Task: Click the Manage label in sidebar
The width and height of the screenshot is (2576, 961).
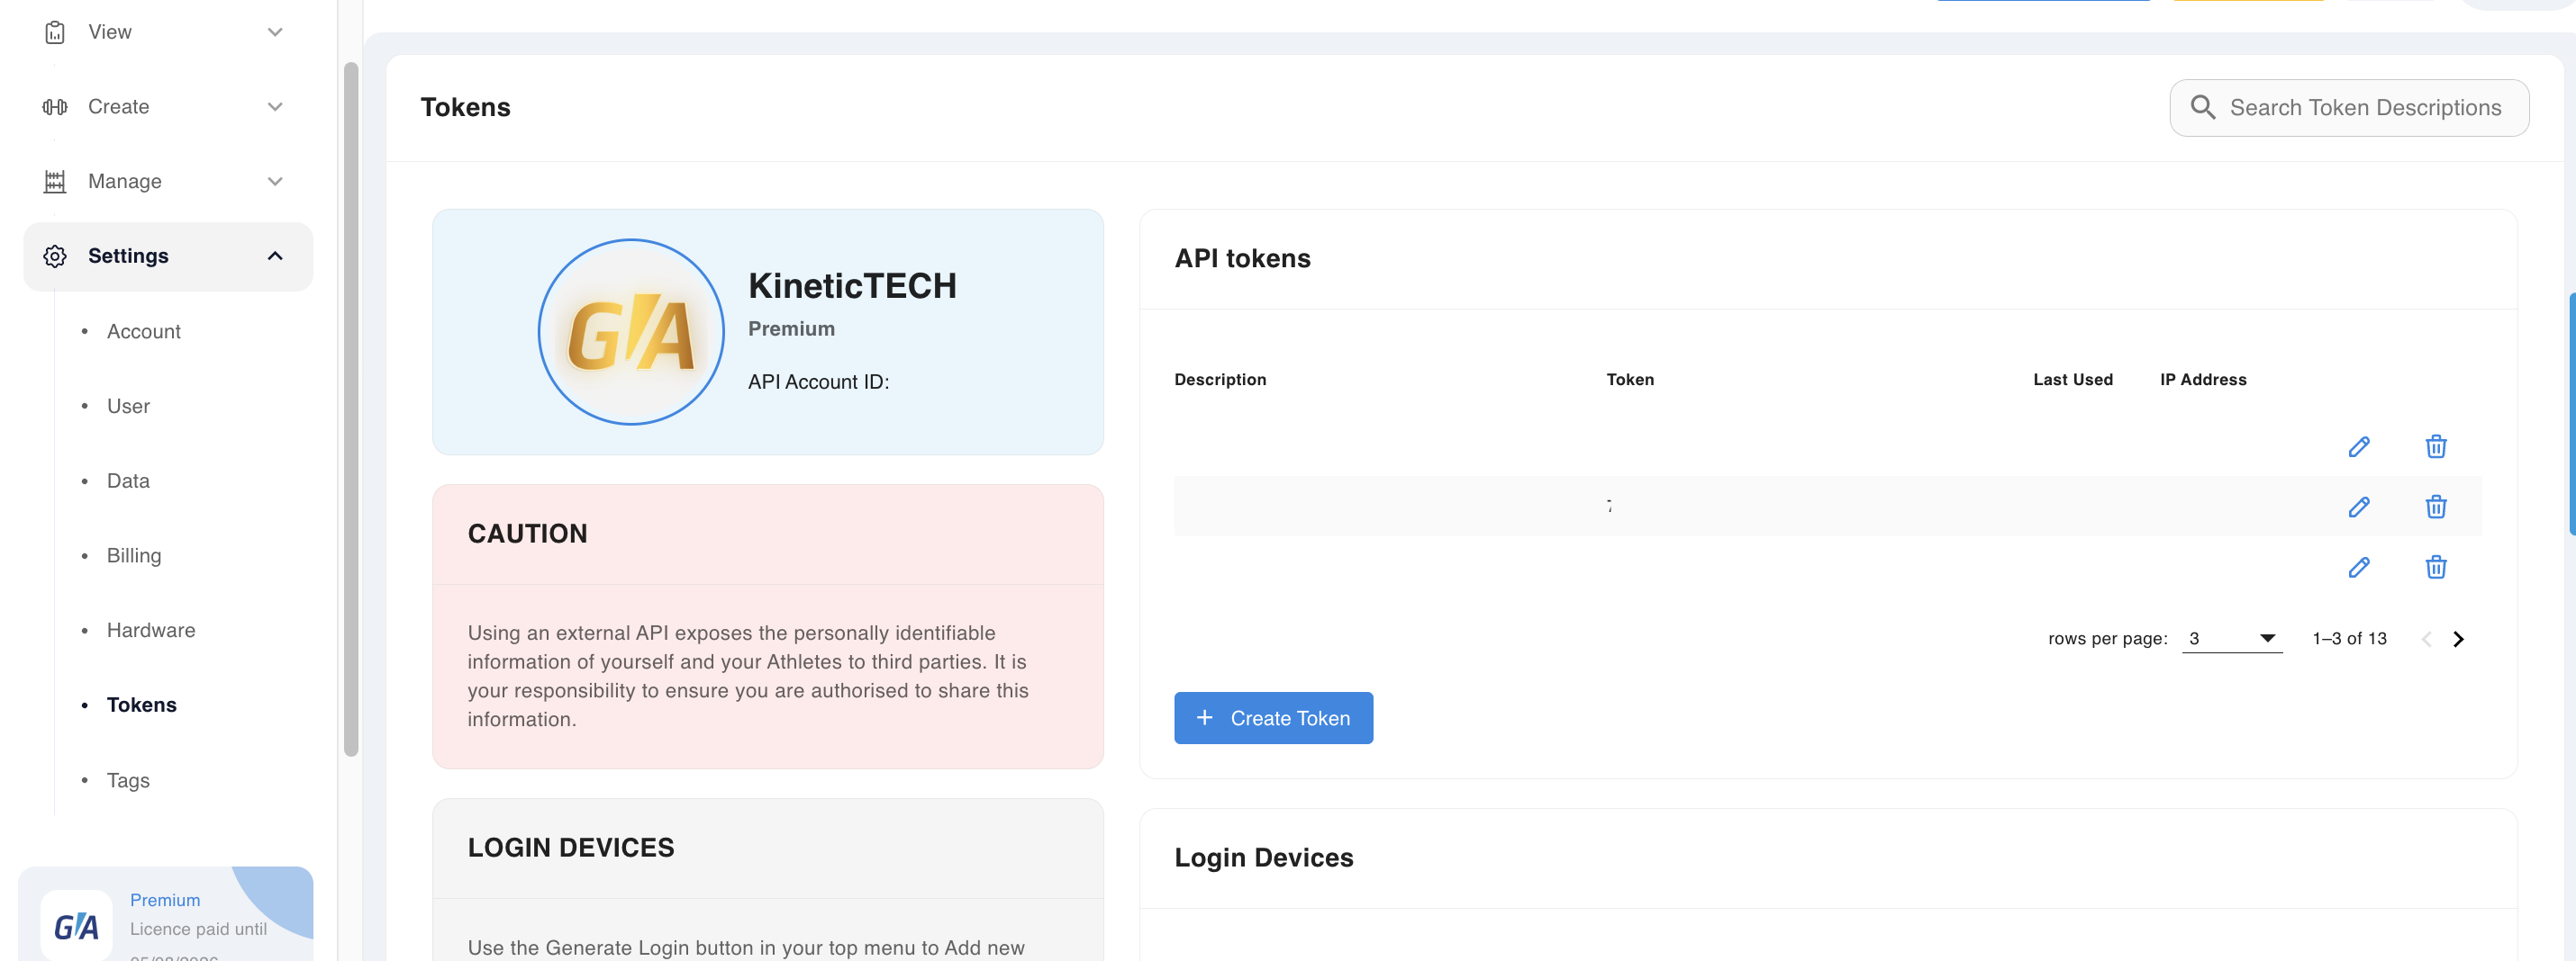Action: click(x=124, y=182)
